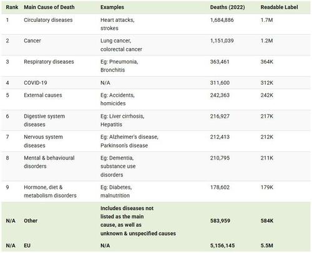Image resolution: width=312 pixels, height=253 pixels.
Task: Select Mental & behavioural disorders cell
Action: point(49,162)
